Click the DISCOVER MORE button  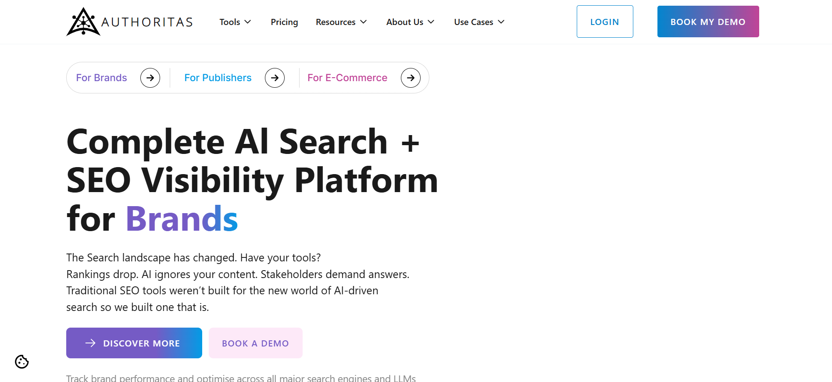pos(134,343)
